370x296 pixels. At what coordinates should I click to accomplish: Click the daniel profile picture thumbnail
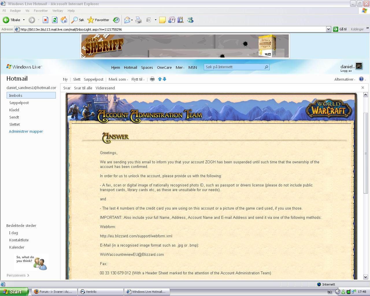coord(359,66)
